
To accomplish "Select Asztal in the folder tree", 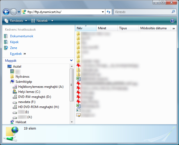I will pyautogui.click(x=17, y=67).
